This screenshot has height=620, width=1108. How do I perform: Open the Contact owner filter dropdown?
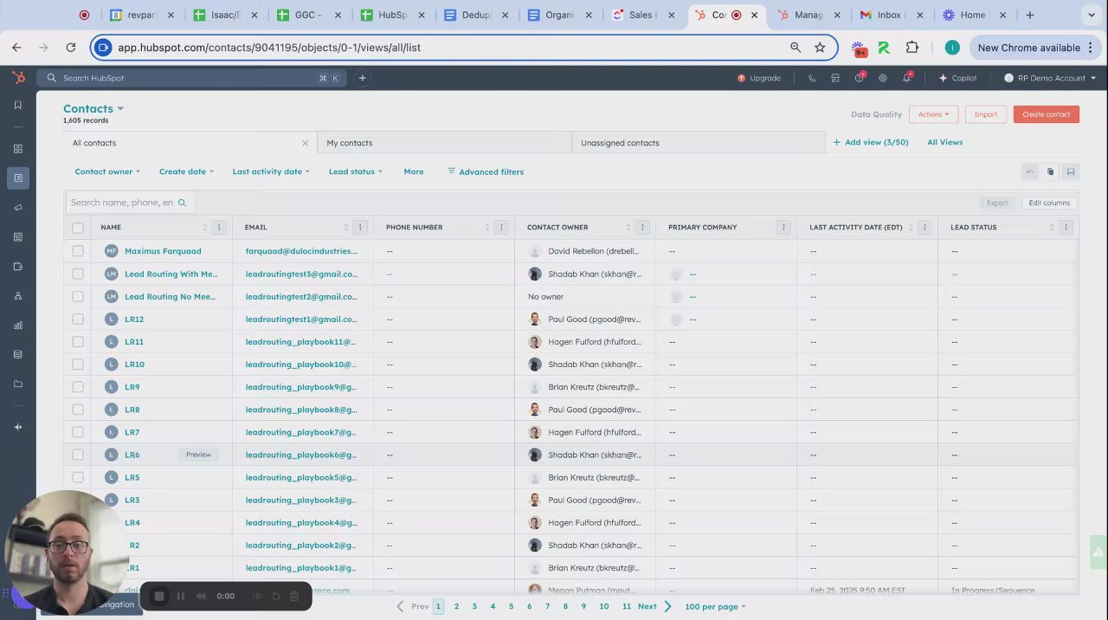point(107,171)
